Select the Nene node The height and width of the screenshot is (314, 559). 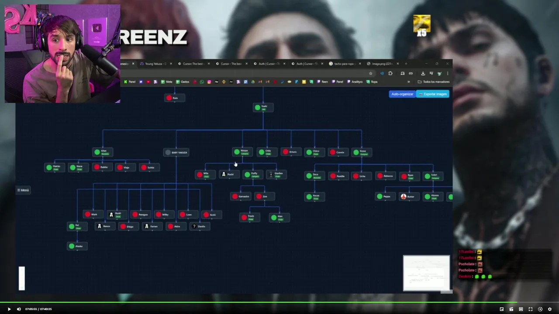(79, 167)
